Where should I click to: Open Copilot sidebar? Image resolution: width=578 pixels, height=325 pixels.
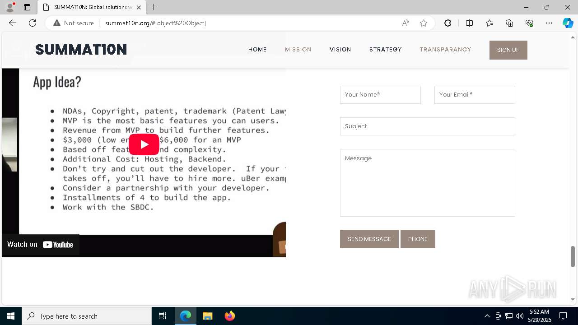pos(568,23)
